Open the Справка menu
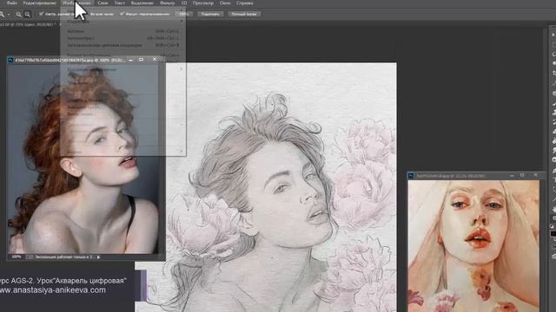 coord(245,3)
